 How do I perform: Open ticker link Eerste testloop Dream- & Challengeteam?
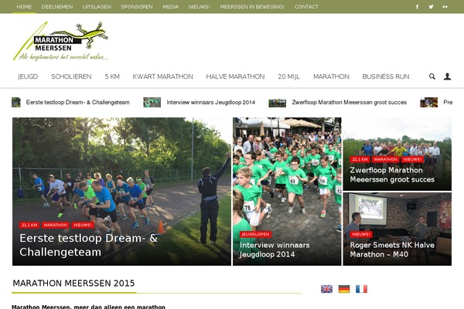click(x=78, y=102)
